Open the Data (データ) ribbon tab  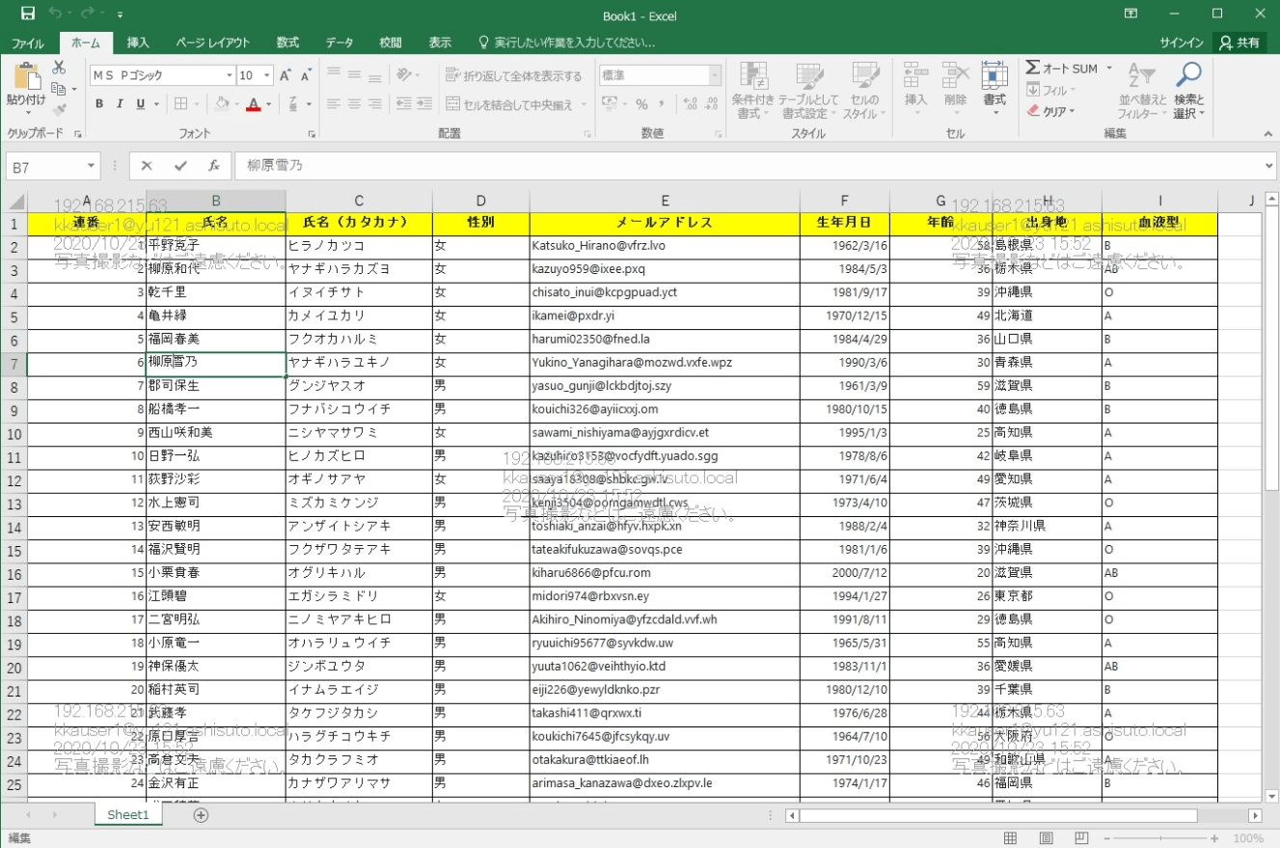click(339, 42)
